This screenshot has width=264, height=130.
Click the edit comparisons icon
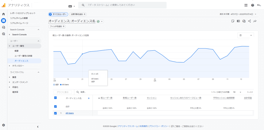pyautogui.click(x=238, y=21)
